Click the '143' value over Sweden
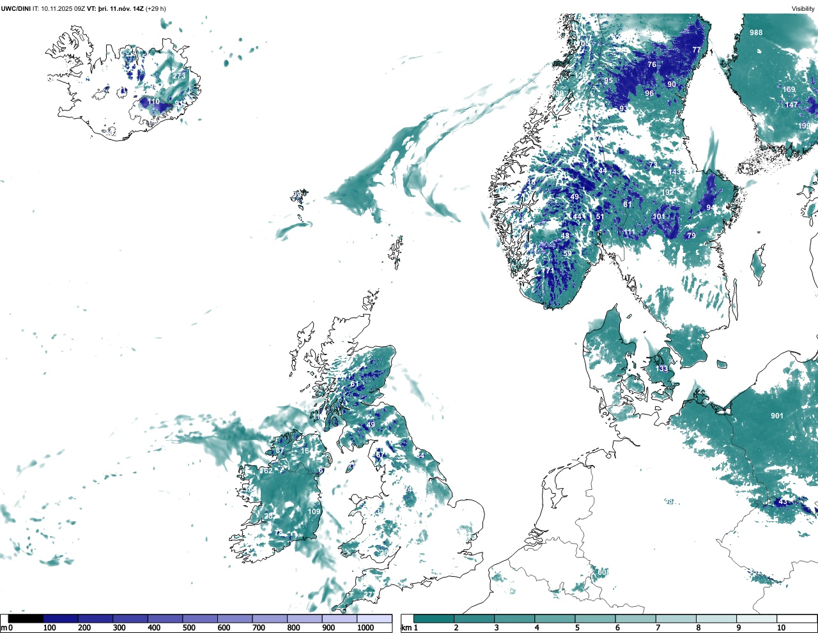Image resolution: width=818 pixels, height=633 pixels. 674,172
